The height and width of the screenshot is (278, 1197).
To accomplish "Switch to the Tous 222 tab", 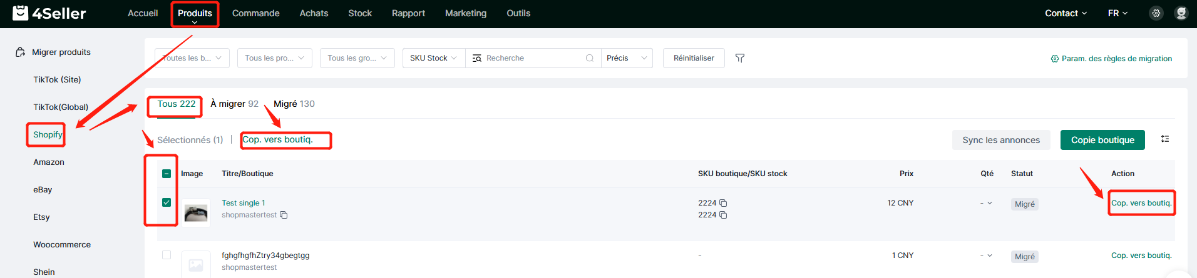I will 176,104.
